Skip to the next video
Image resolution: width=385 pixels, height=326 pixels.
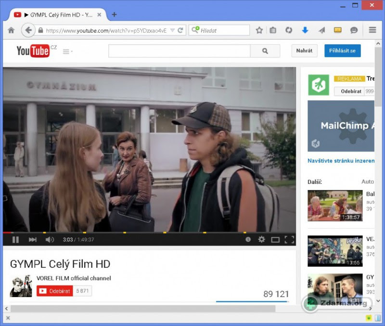tap(32, 239)
